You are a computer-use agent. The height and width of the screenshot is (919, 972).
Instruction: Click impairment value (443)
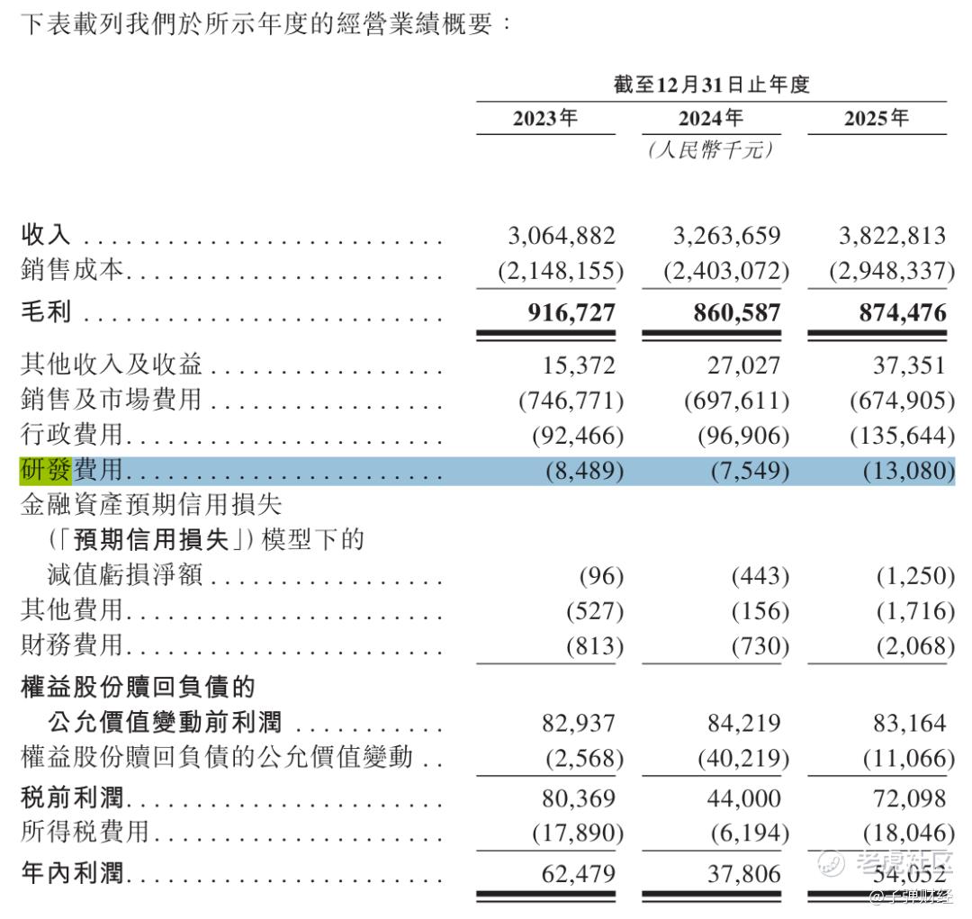(760, 577)
